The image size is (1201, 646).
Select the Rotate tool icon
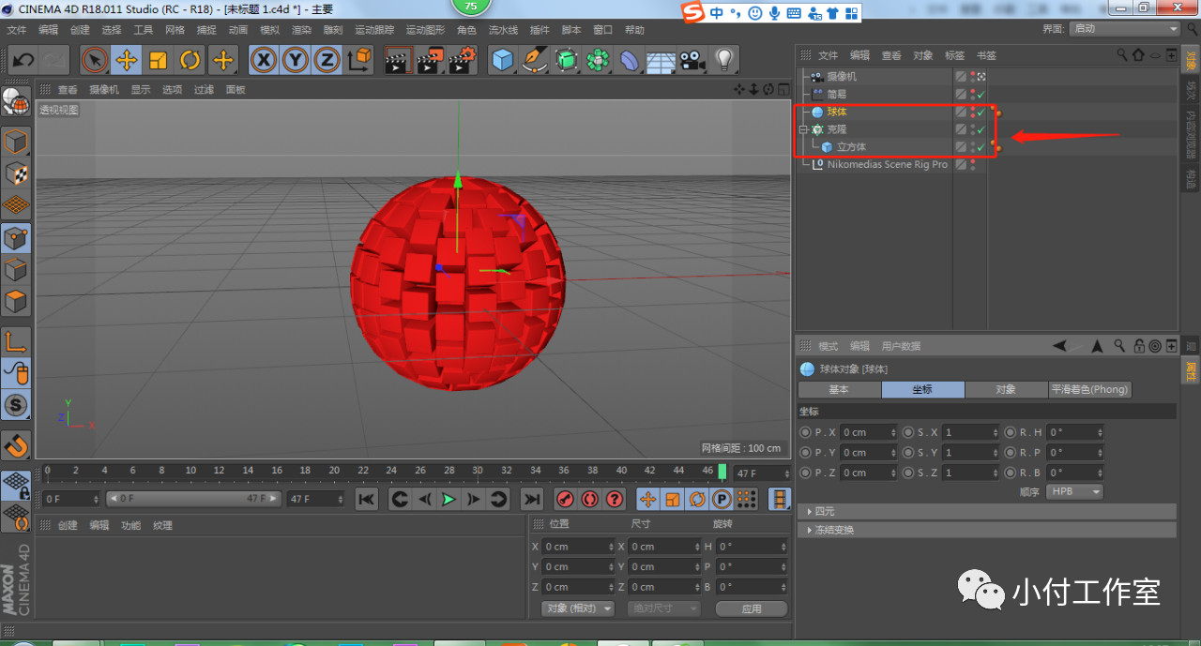click(190, 61)
